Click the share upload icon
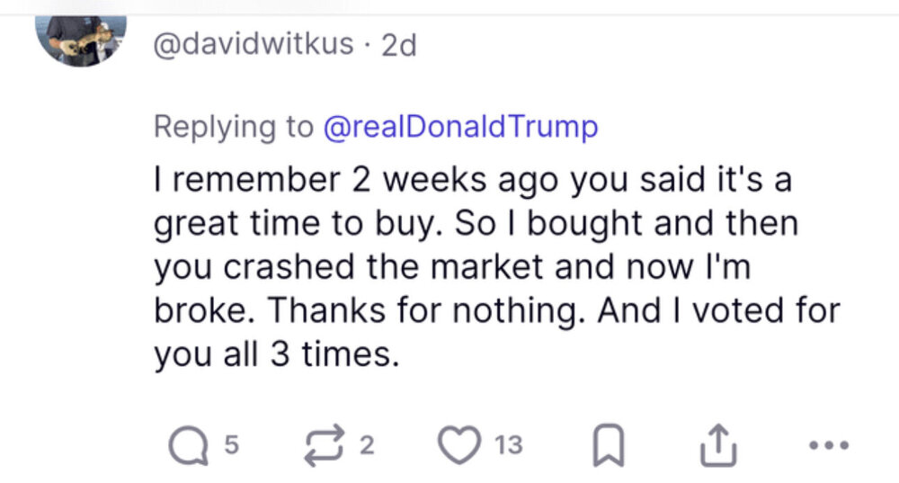Screen dimensions: 899x483 click(x=717, y=445)
